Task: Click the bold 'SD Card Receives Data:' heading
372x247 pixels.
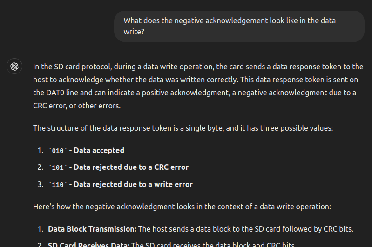Action: [x=89, y=245]
